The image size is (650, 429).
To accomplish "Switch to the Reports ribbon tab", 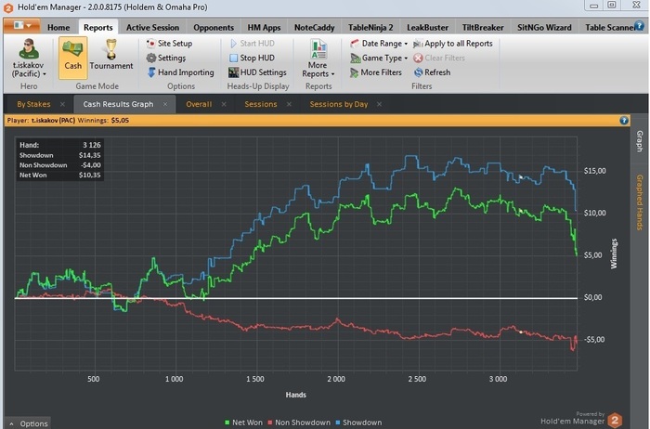I will click(98, 27).
